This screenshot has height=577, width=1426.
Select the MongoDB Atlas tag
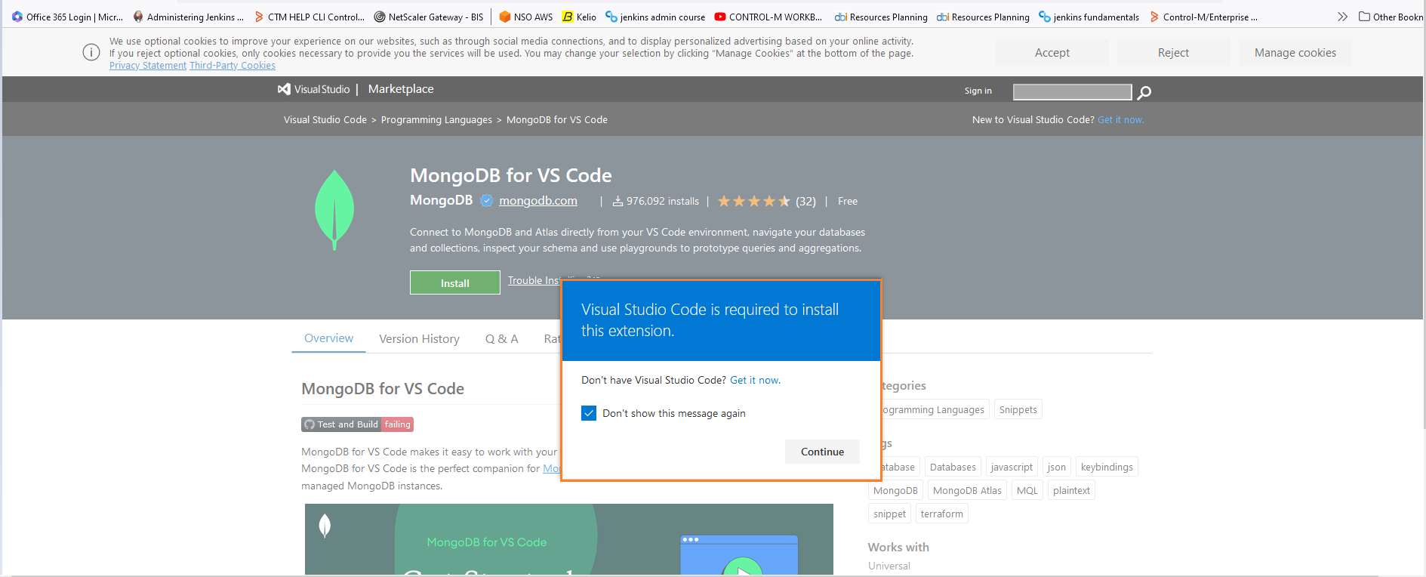966,490
